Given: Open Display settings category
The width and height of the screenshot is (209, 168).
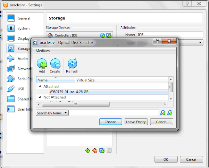Looking at the screenshot, I should click(x=19, y=38).
